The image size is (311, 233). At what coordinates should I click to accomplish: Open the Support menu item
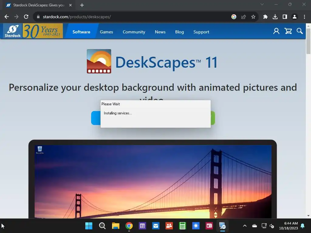[x=201, y=32]
